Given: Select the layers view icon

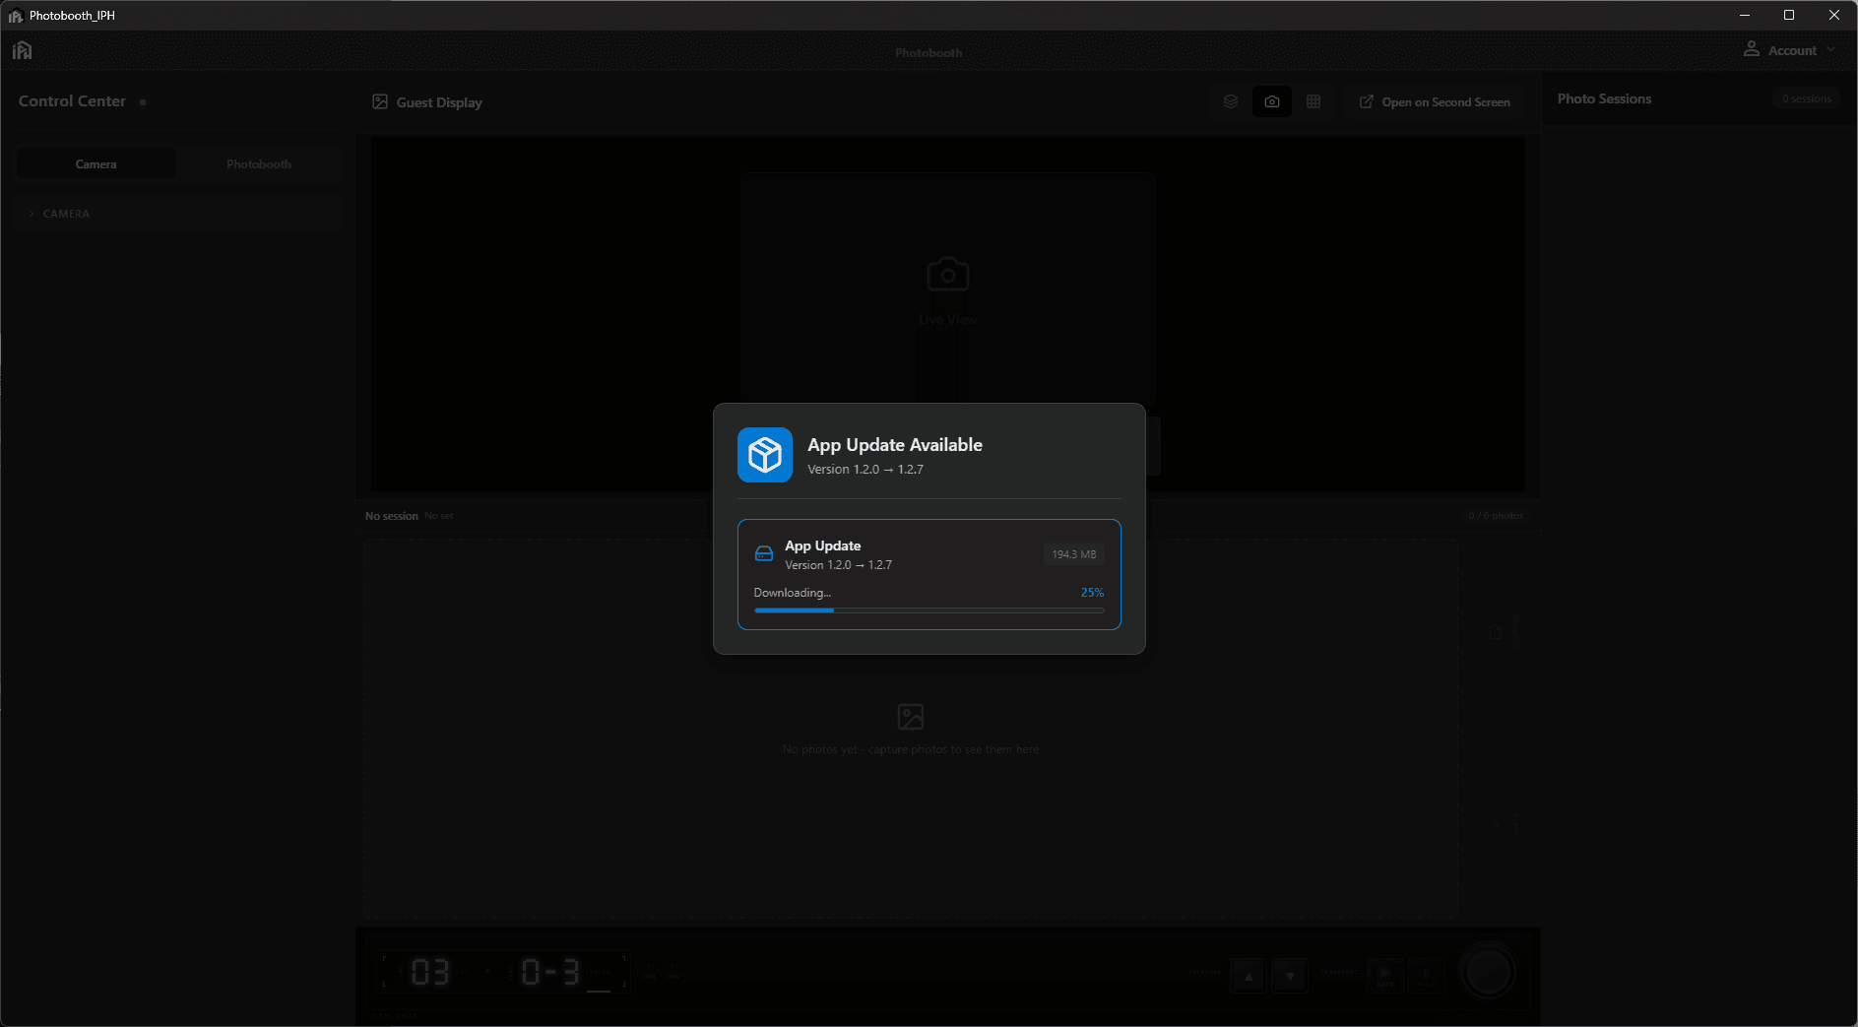Looking at the screenshot, I should click(1231, 101).
